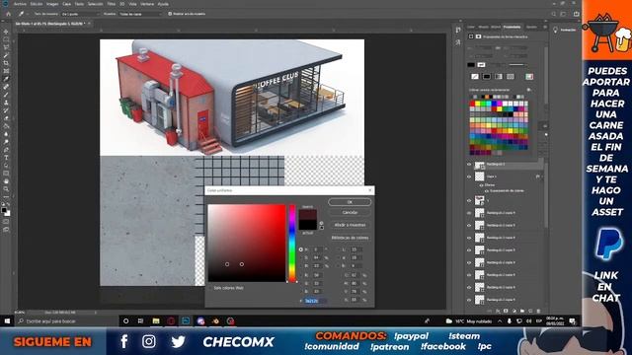Open the Imagen menu

[52, 4]
